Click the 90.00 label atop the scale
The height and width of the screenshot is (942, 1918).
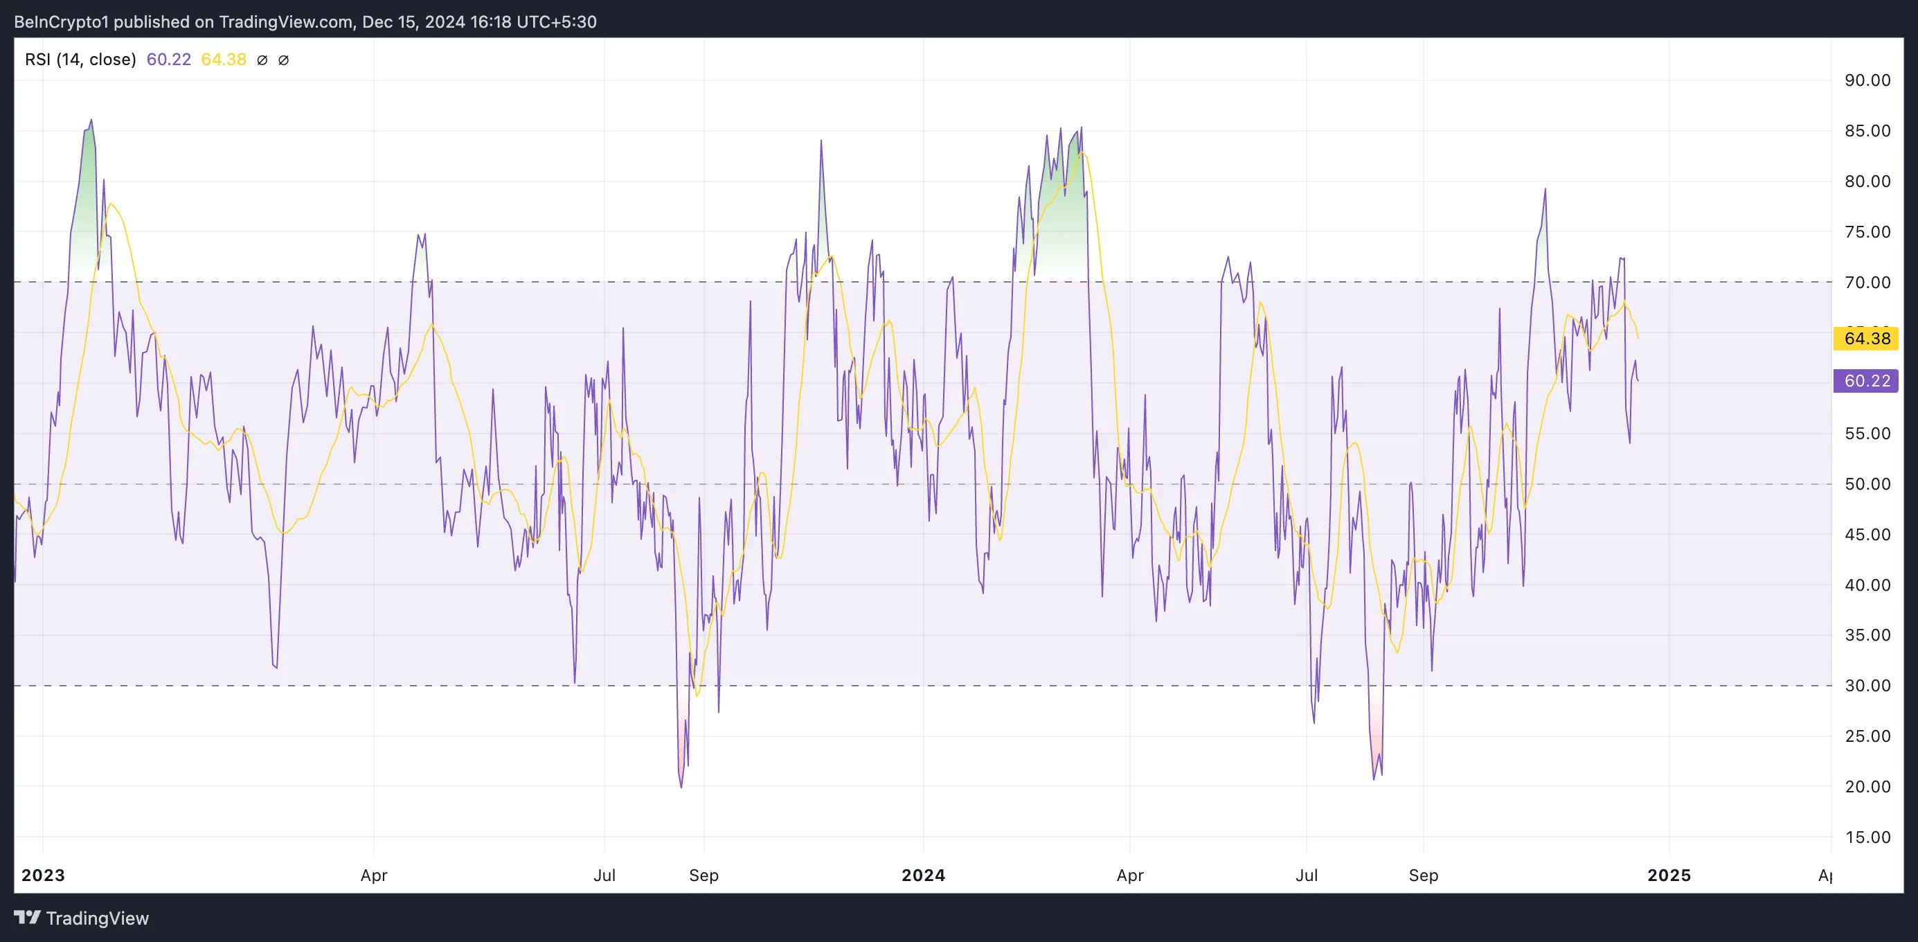[1867, 80]
